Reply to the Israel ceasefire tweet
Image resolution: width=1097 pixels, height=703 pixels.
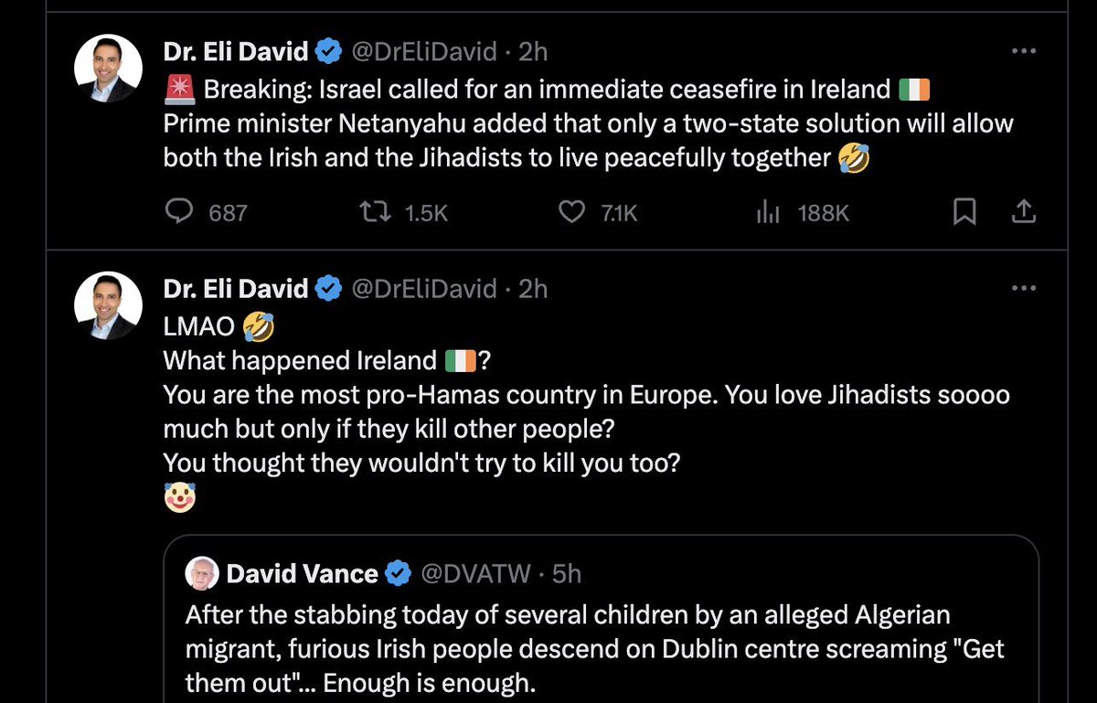pos(181,212)
